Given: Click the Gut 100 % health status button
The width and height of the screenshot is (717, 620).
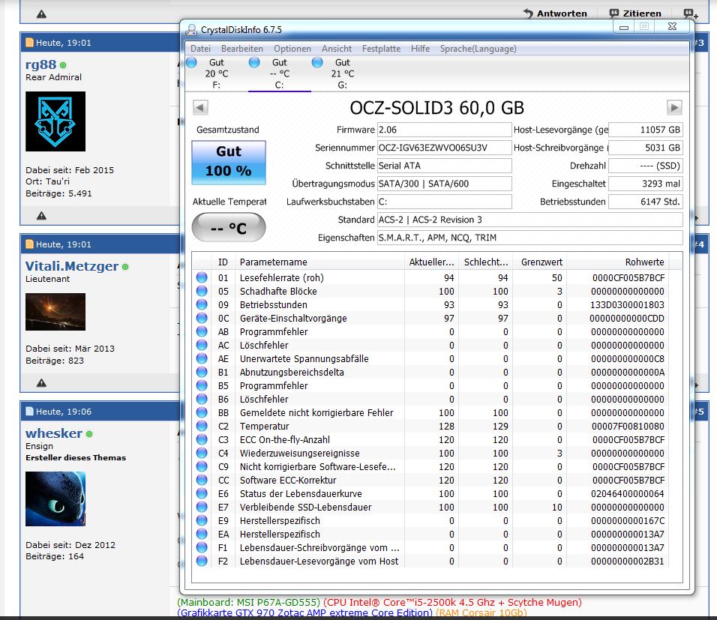Looking at the screenshot, I should [229, 163].
